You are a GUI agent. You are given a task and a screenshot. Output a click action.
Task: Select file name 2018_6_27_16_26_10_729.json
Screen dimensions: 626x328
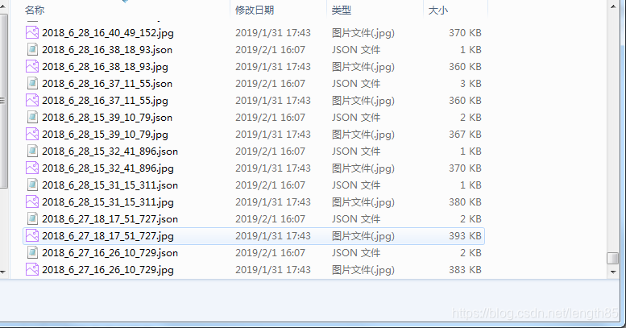pyautogui.click(x=110, y=252)
